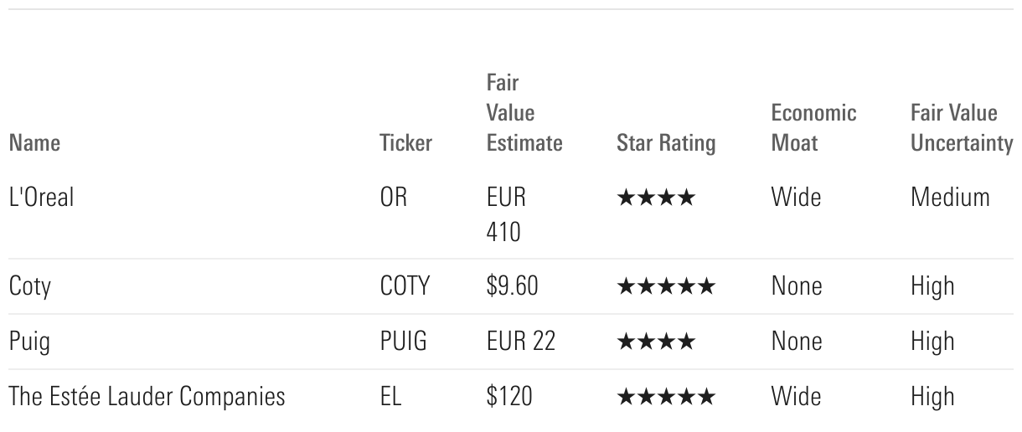Open the L'Oreal company link

click(x=41, y=198)
